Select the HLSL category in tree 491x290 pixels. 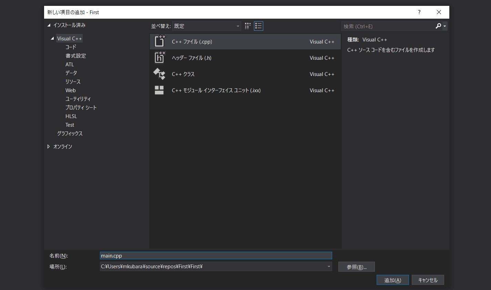[x=71, y=116]
